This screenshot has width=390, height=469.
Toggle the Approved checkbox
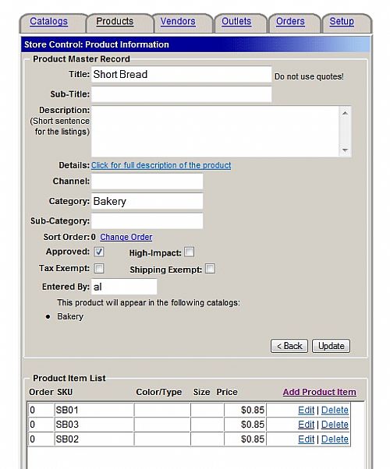coord(99,252)
